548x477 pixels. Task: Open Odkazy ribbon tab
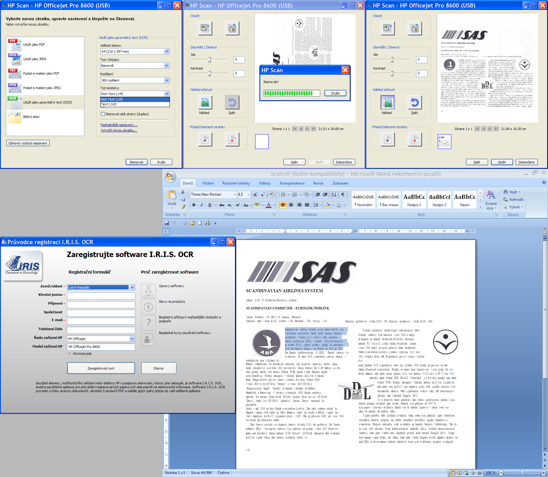tap(265, 183)
